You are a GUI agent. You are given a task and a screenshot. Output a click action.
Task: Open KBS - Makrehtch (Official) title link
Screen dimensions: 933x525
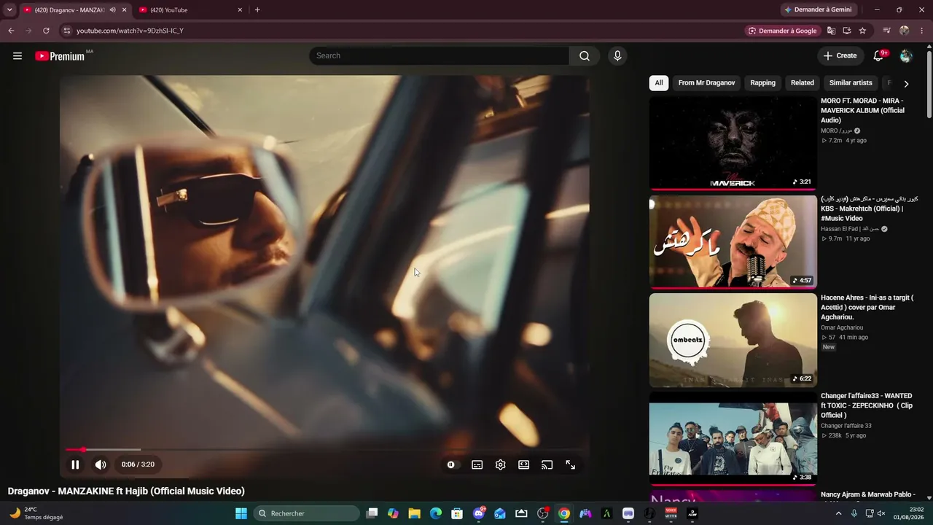click(869, 209)
